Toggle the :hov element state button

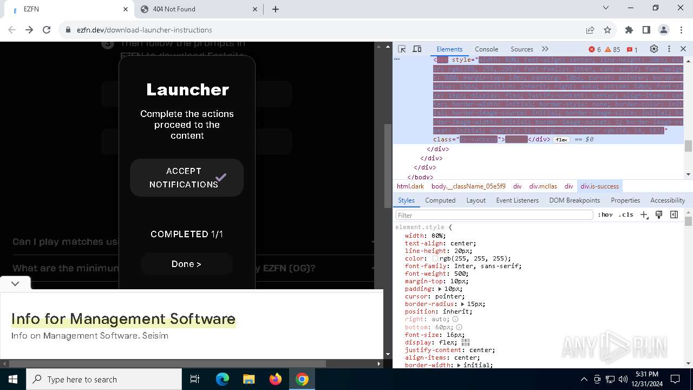pos(605,214)
